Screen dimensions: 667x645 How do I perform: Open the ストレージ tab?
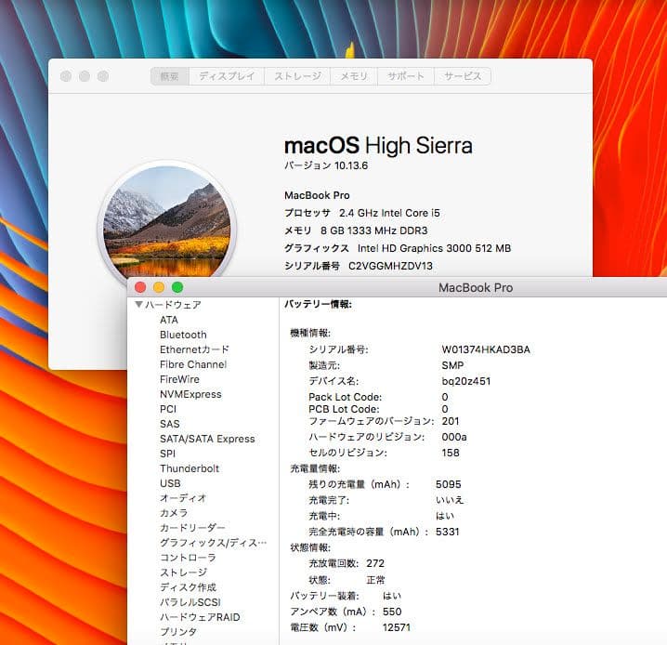297,76
